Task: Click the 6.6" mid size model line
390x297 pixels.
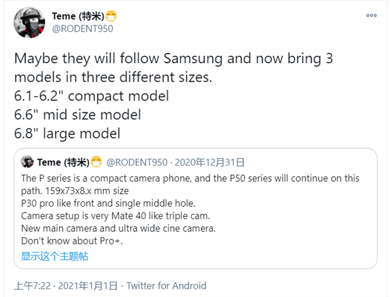Action: (x=77, y=116)
